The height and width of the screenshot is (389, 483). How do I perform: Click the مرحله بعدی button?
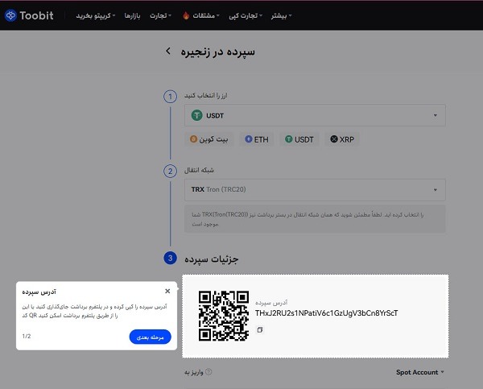point(150,337)
